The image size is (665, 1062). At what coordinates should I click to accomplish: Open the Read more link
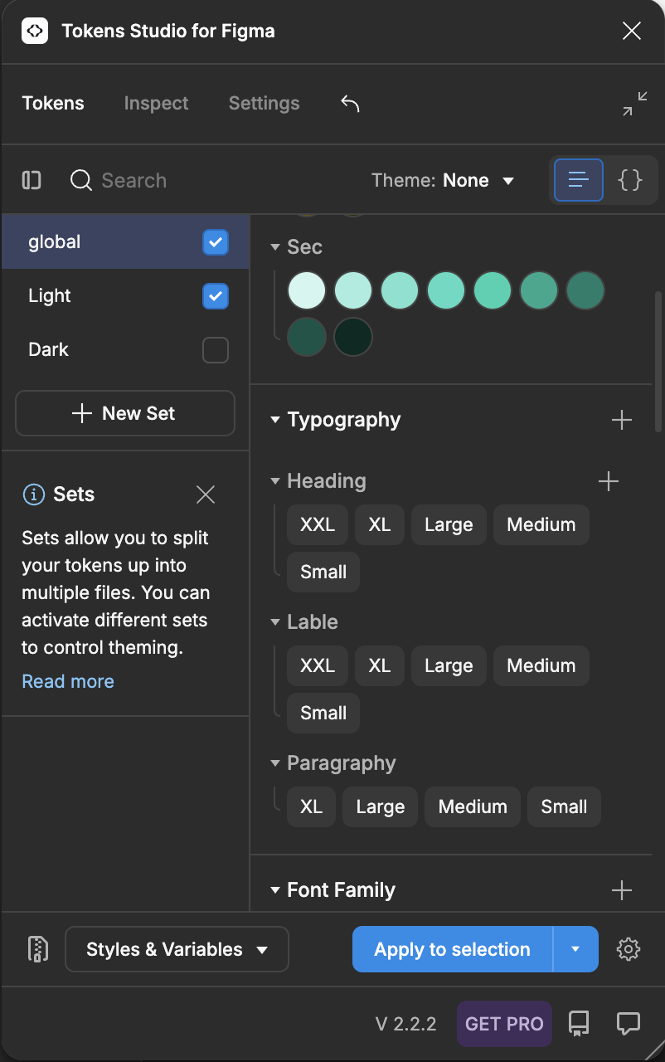tap(68, 681)
